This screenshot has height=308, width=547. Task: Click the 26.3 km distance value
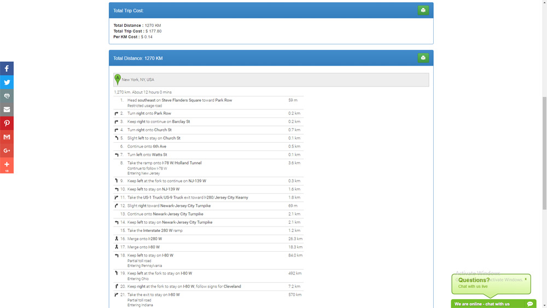coord(295,239)
